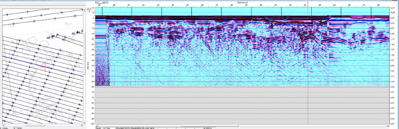Viewport: 399px width, 129px height.
Task: Click the 'Etäisyys [m]' axis title
Action: click(242, 2)
